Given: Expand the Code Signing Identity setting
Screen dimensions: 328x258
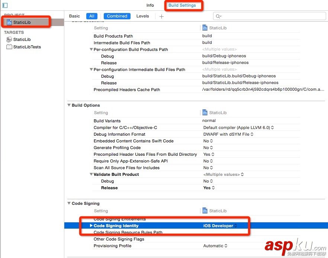Looking at the screenshot, I should click(x=91, y=225).
